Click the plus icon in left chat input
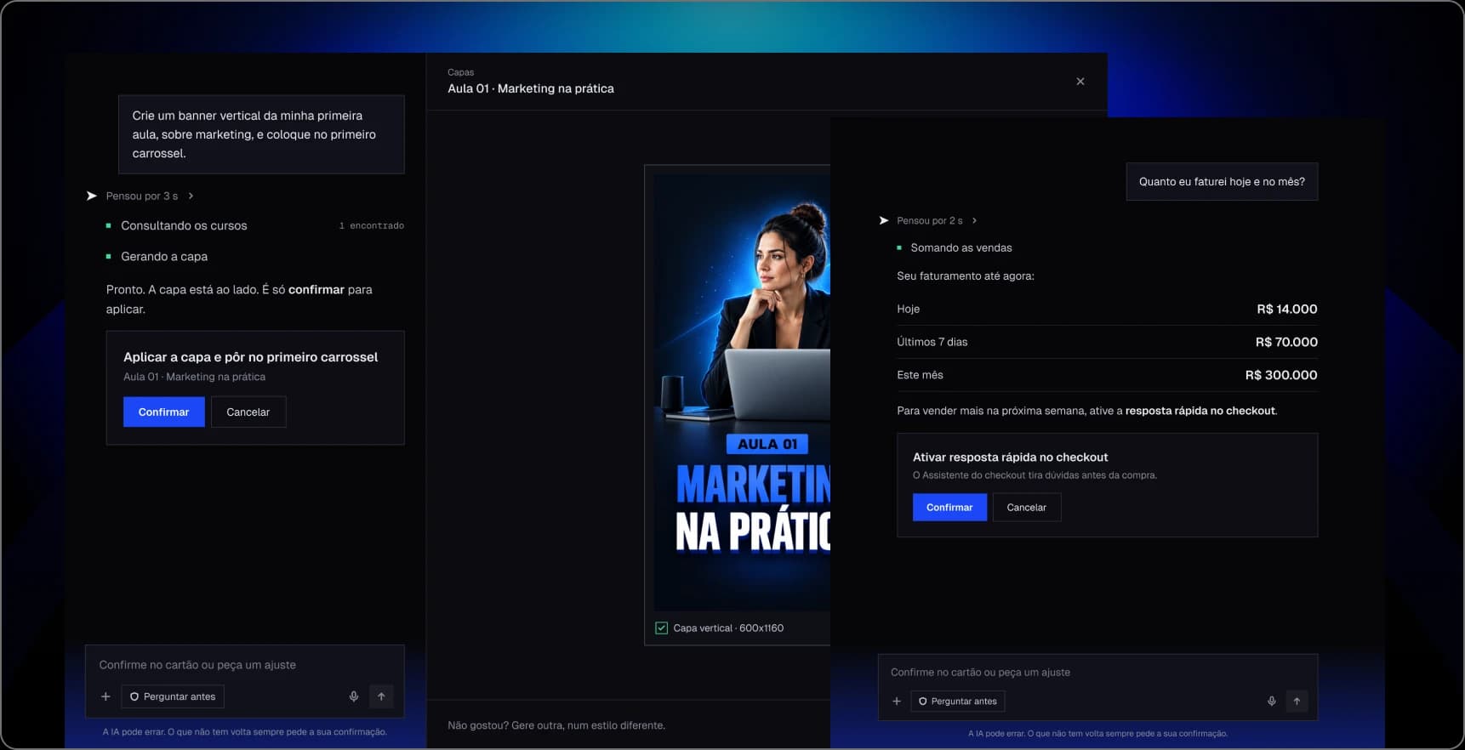Image resolution: width=1465 pixels, height=750 pixels. (x=106, y=696)
